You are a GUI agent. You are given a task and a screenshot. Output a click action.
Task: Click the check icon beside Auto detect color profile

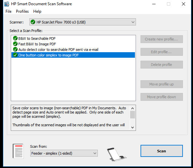pyautogui.click(x=15, y=49)
